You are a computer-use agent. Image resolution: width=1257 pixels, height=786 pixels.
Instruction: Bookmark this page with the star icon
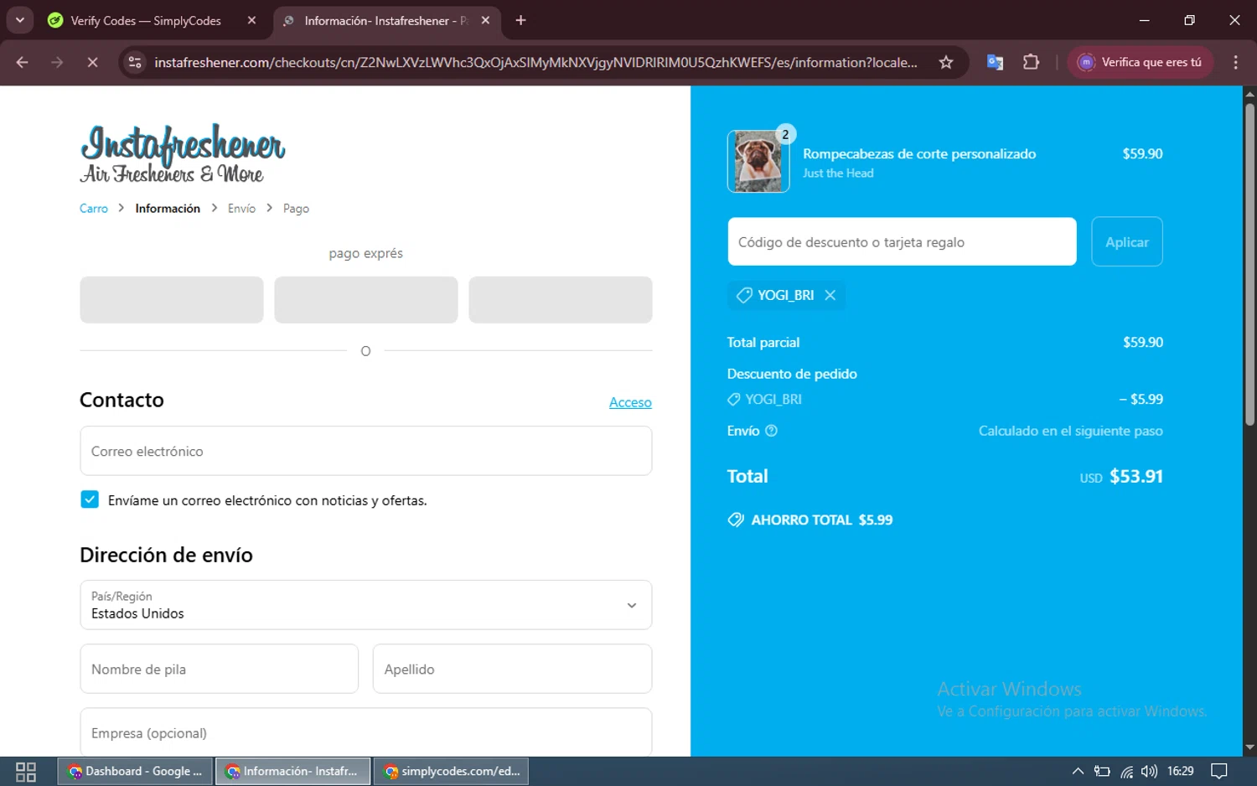point(946,62)
